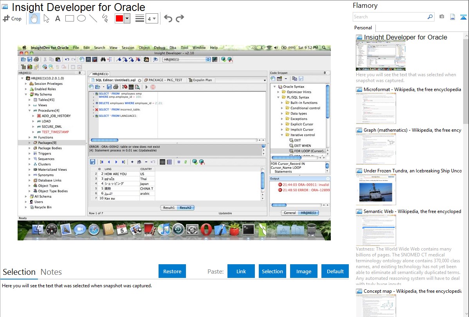Redo the last annotation
This screenshot has height=317, width=469.
tap(180, 18)
